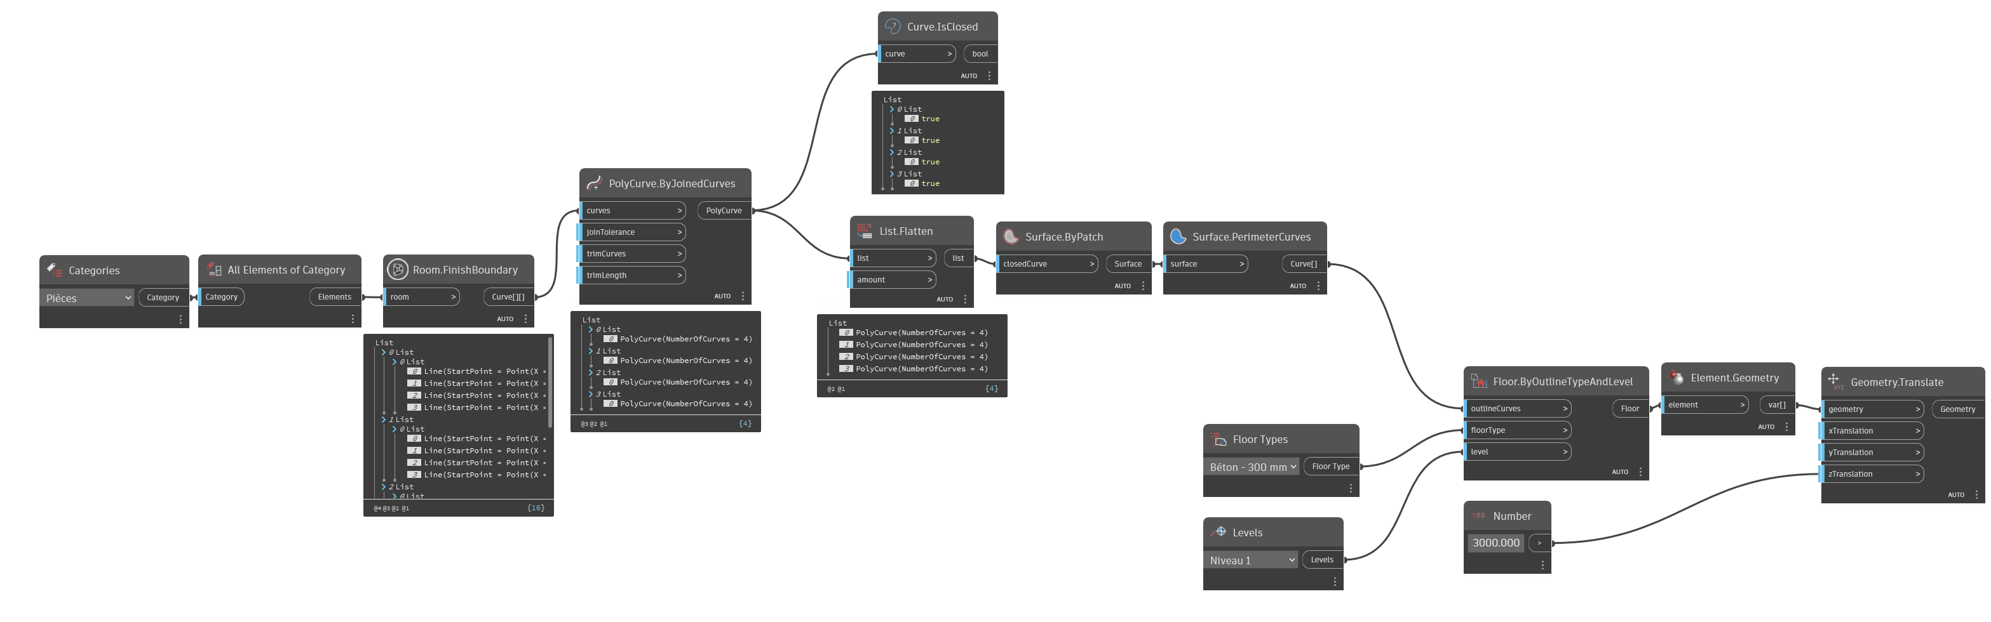Click the Number node icon
This screenshot has width=1991, height=622.
tap(1478, 515)
